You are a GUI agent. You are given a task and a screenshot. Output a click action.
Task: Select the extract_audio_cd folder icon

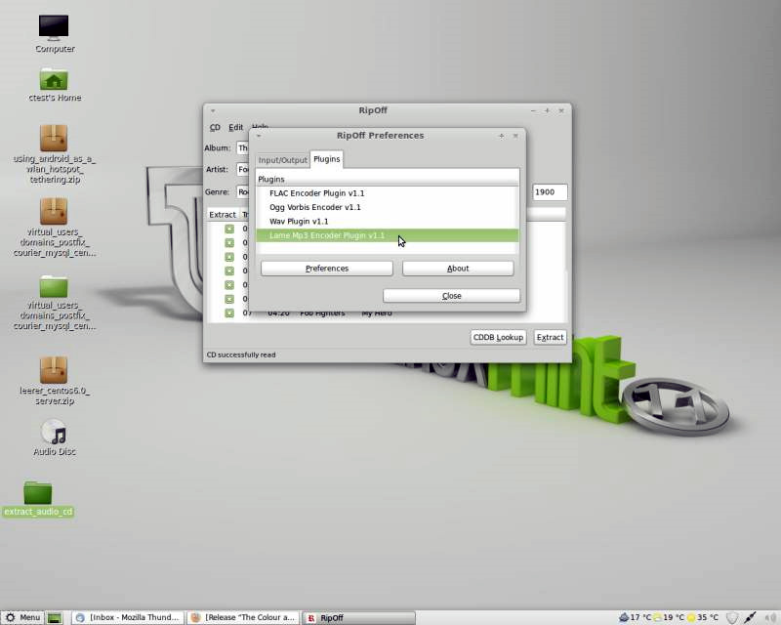point(38,493)
